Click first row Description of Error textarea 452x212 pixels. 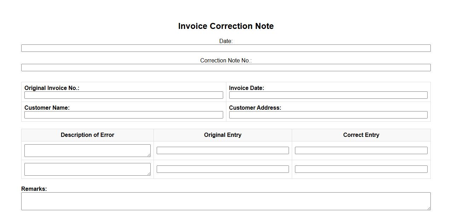[87, 150]
